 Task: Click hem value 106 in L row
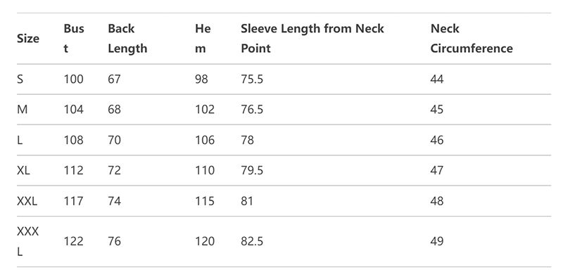pos(205,140)
